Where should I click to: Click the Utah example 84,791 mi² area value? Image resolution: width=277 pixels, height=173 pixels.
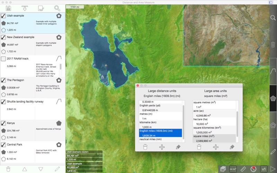(x=12, y=23)
